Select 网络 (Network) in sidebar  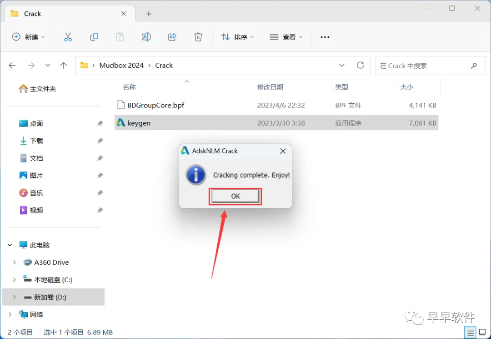coord(31,314)
